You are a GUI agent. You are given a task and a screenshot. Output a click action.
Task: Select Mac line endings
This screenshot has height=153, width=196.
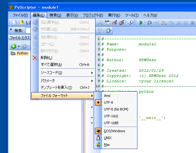pyautogui.click(x=116, y=145)
